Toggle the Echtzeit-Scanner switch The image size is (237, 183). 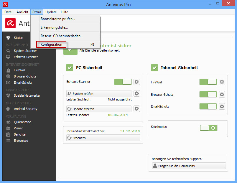tap(123, 82)
